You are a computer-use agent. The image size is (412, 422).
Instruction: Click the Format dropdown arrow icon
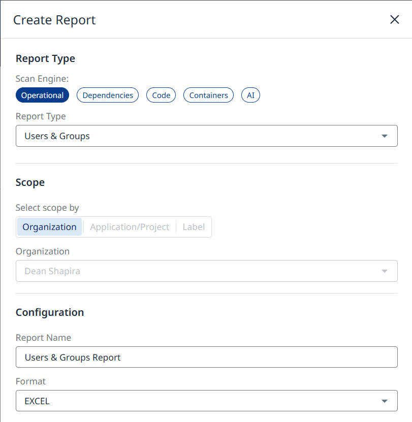(385, 401)
